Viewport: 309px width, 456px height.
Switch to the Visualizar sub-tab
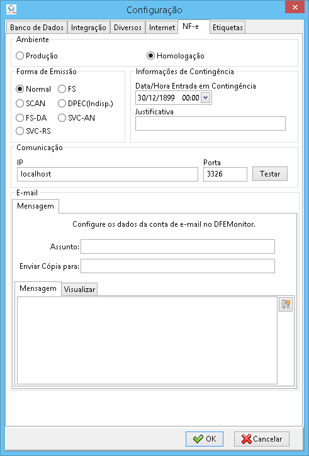[x=79, y=290]
